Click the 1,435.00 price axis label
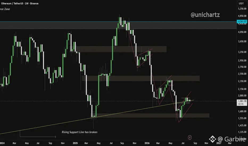The height and width of the screenshot is (146, 248). 242,125
